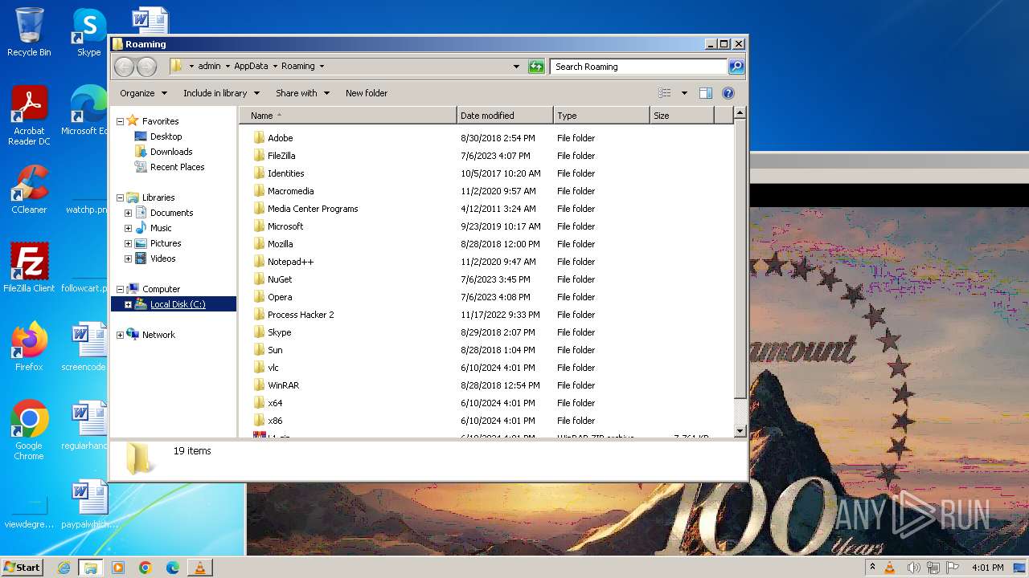Expand the Documents library node
The image size is (1029, 578).
click(128, 213)
